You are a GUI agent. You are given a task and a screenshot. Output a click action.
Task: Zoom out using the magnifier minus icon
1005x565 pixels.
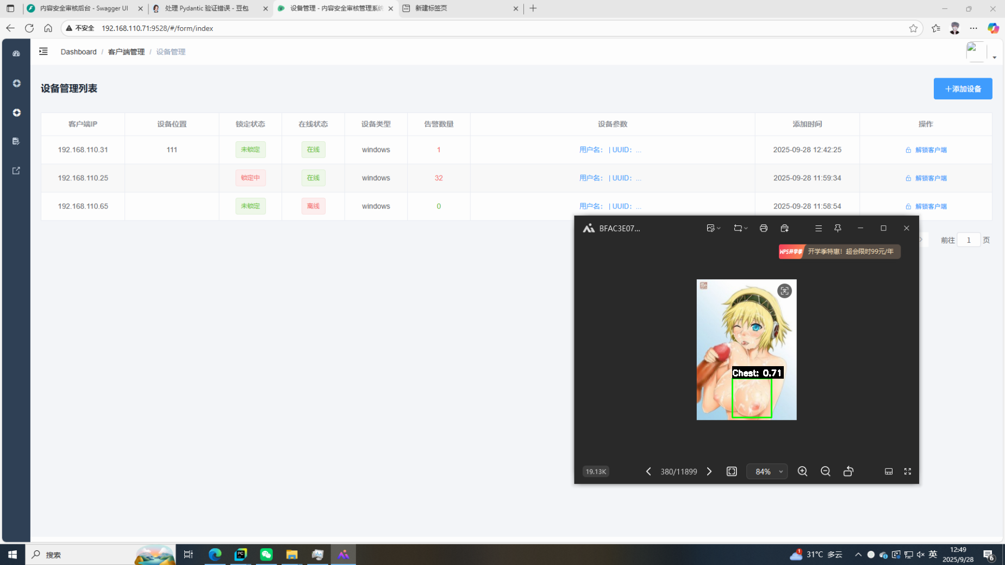coord(825,472)
